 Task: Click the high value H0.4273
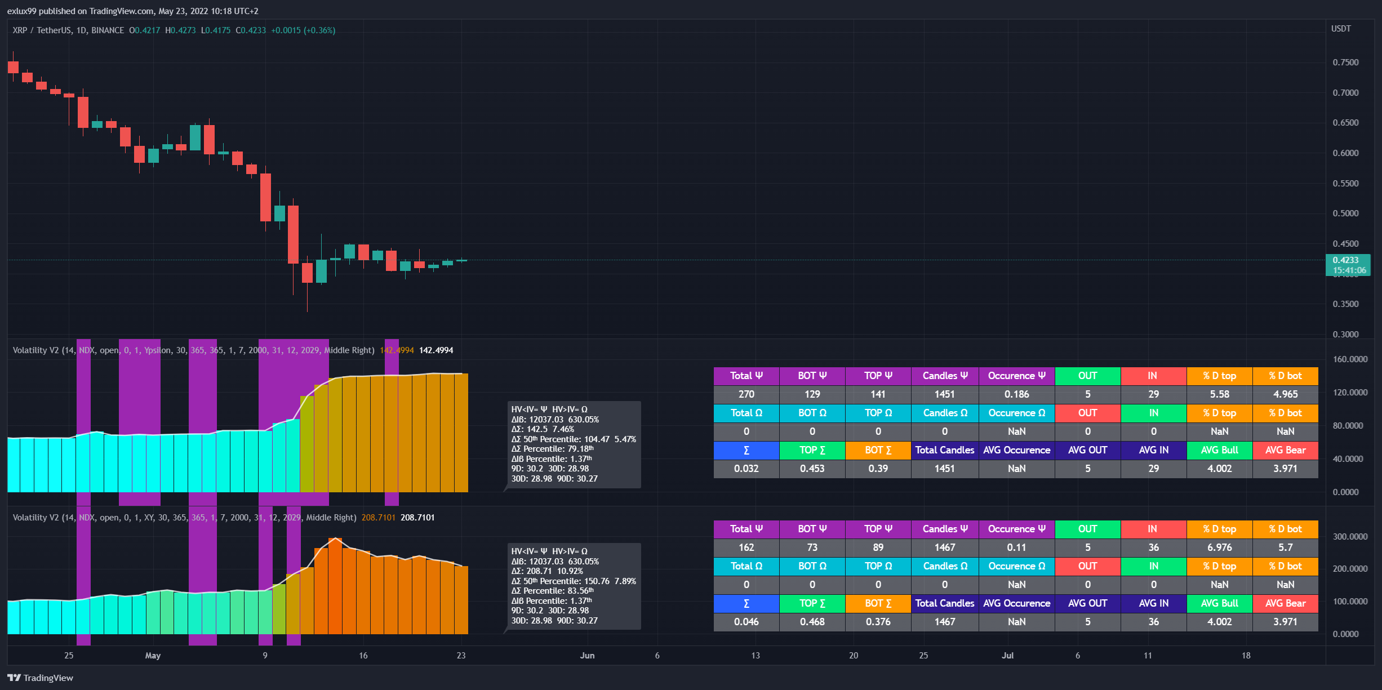tap(180, 30)
